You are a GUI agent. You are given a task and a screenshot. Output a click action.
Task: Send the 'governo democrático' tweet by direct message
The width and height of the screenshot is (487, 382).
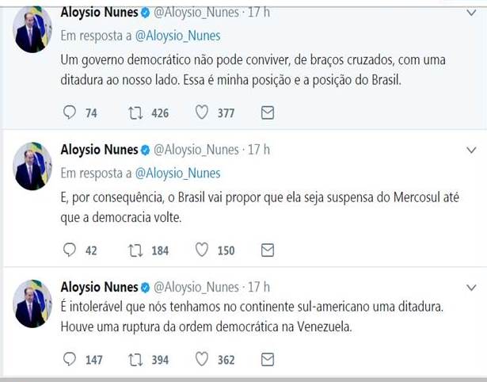pos(268,113)
